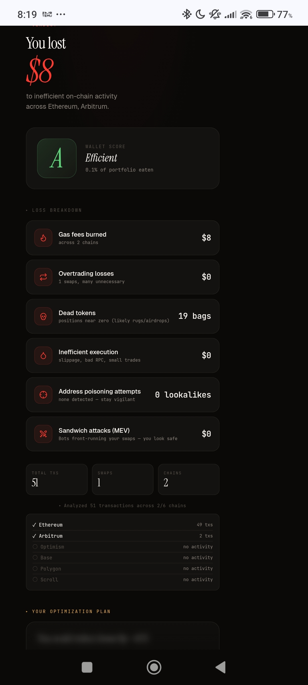
Task: Tap the green A wallet score badge
Action: point(57,158)
